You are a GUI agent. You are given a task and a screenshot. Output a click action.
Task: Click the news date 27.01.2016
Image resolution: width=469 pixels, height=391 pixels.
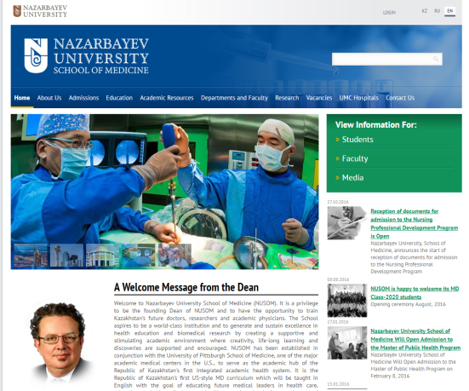(338, 322)
